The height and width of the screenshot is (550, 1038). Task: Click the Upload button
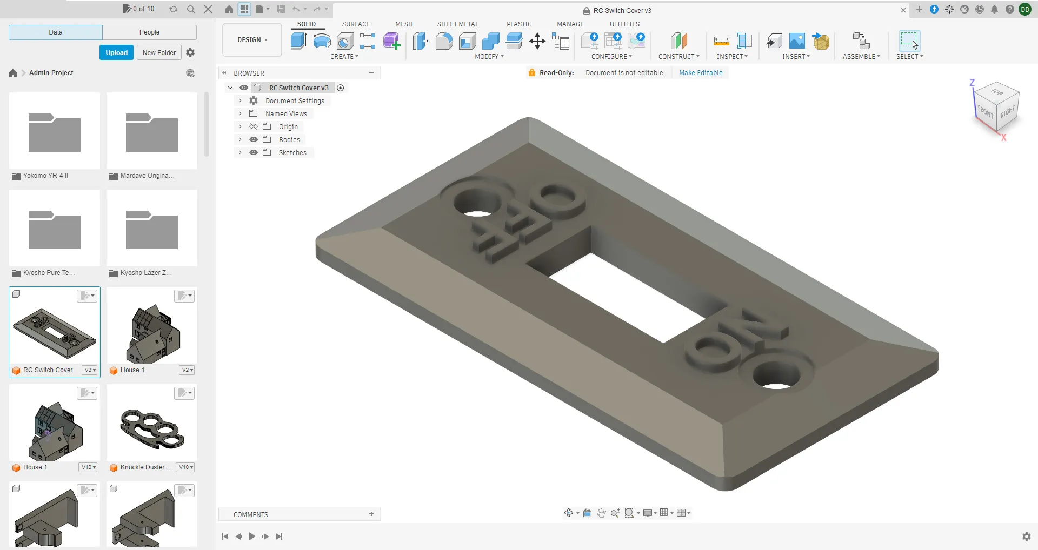pyautogui.click(x=116, y=52)
